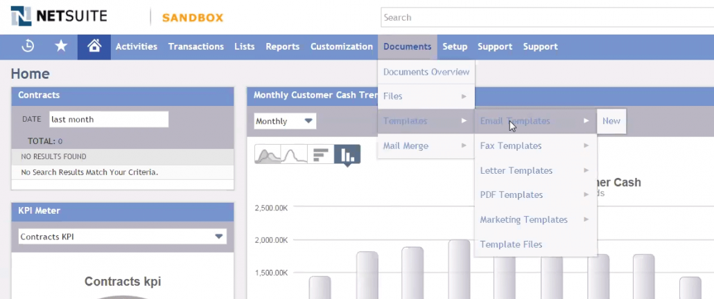Viewport: 714px width, 299px height.
Task: Click the global Search field
Action: [548, 17]
